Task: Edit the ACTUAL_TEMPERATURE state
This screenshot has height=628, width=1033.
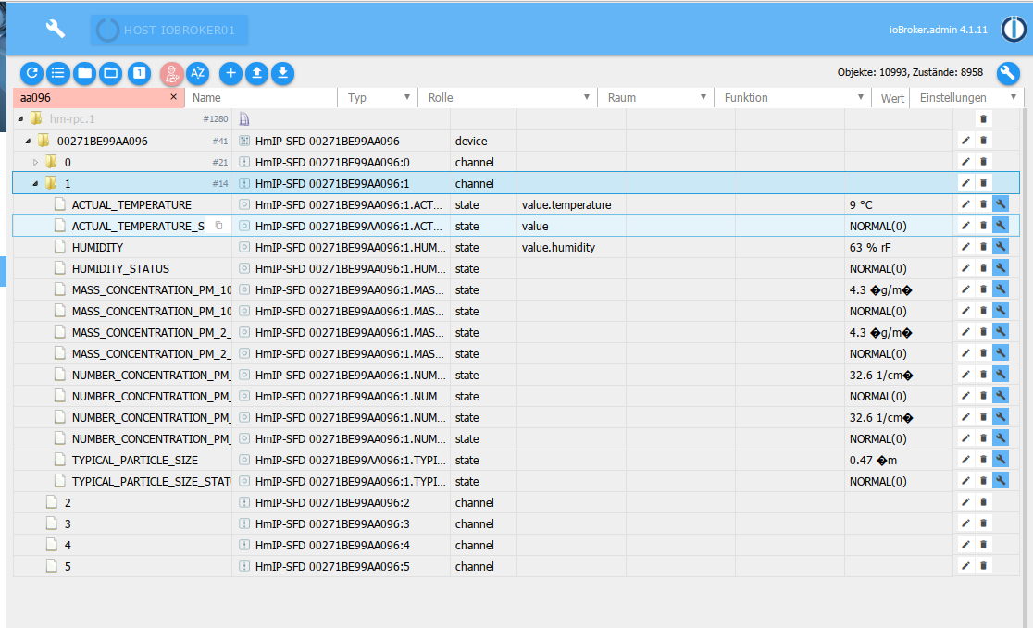Action: pos(965,204)
